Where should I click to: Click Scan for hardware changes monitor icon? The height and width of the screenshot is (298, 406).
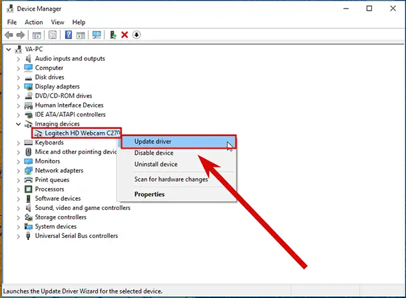point(97,35)
